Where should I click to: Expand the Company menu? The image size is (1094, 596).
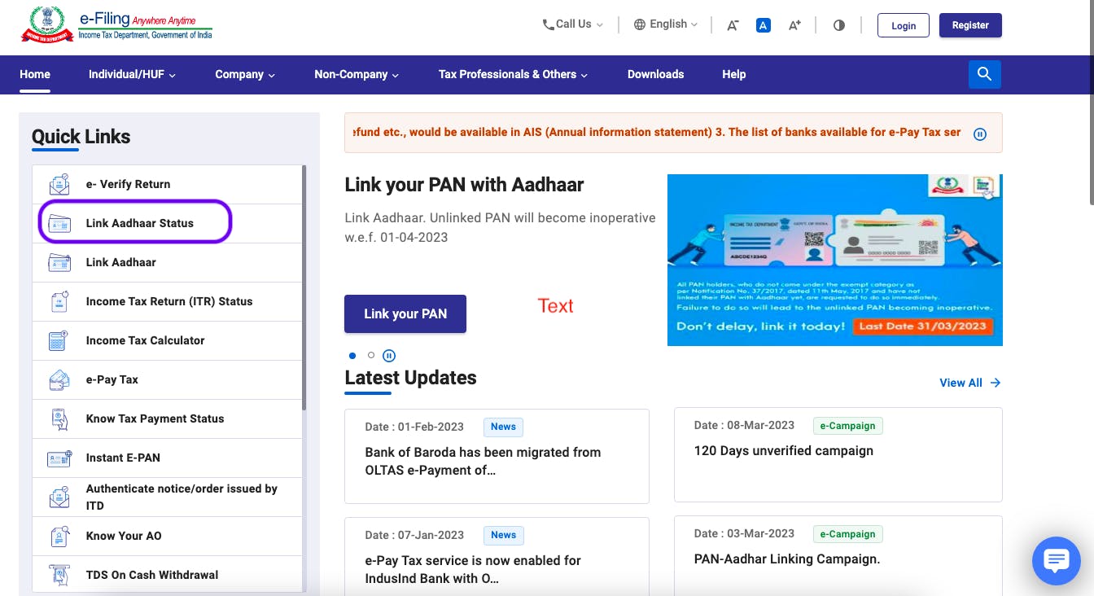pyautogui.click(x=245, y=74)
